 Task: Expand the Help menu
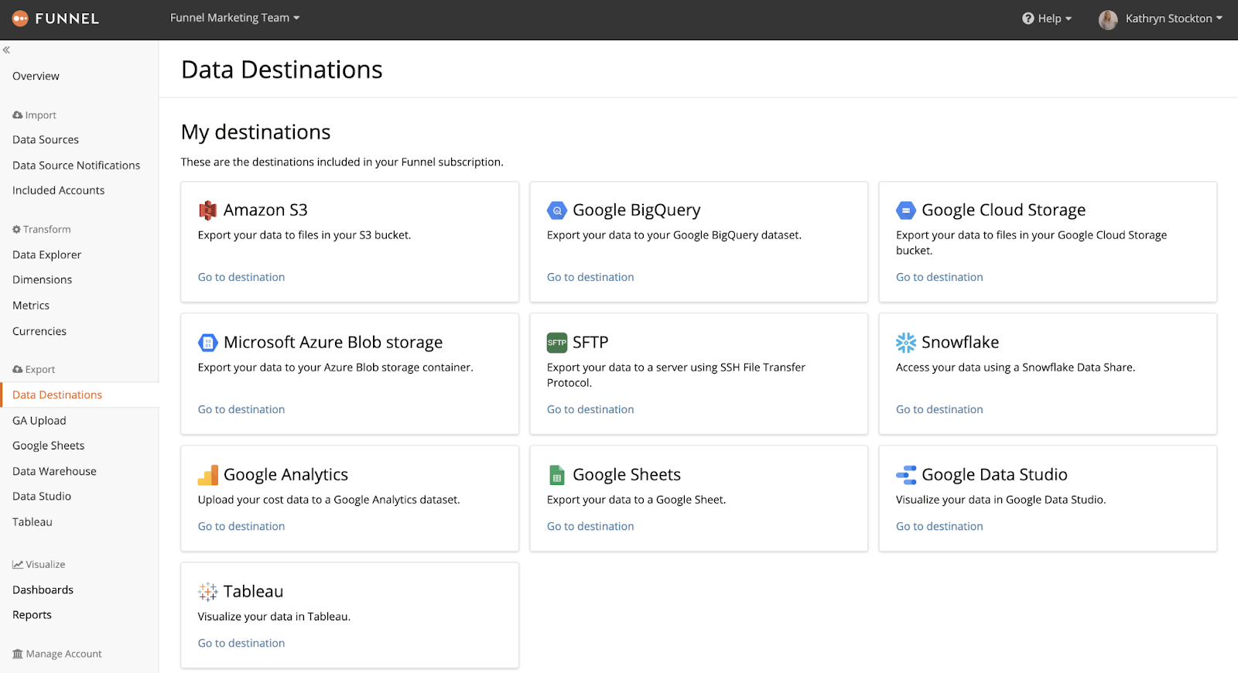[x=1047, y=19]
